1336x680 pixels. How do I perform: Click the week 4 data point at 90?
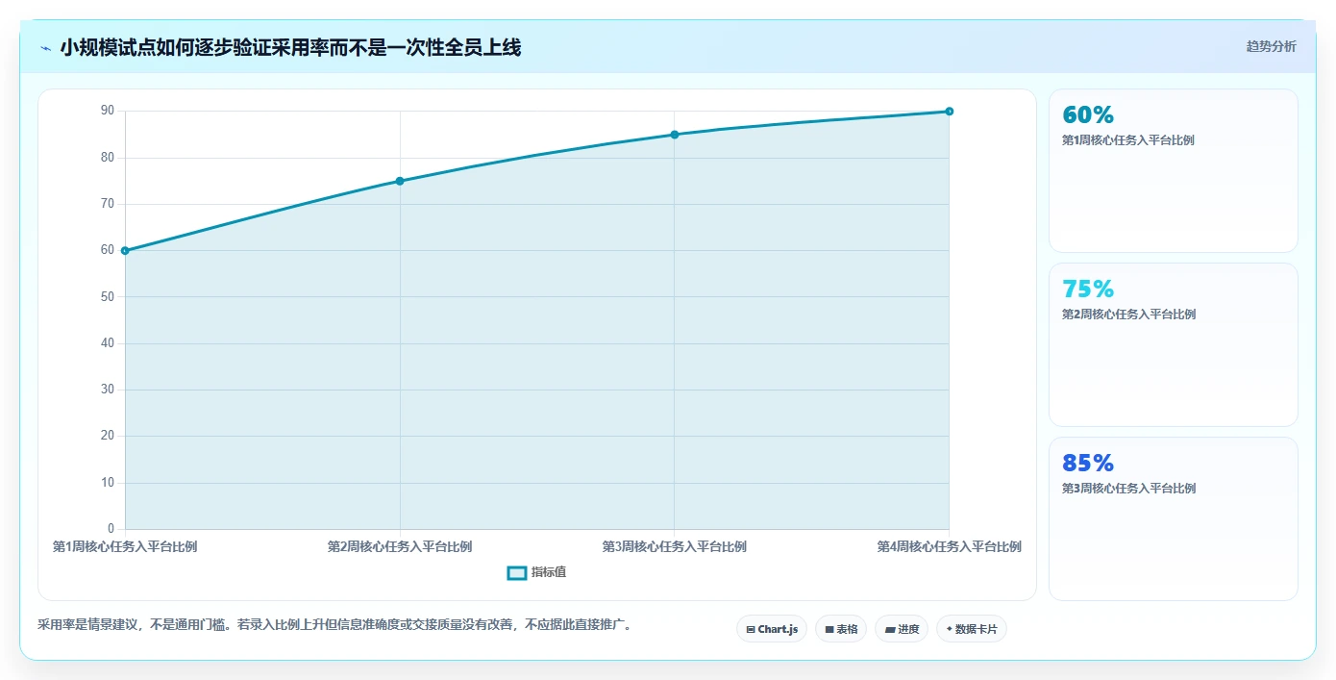click(949, 112)
